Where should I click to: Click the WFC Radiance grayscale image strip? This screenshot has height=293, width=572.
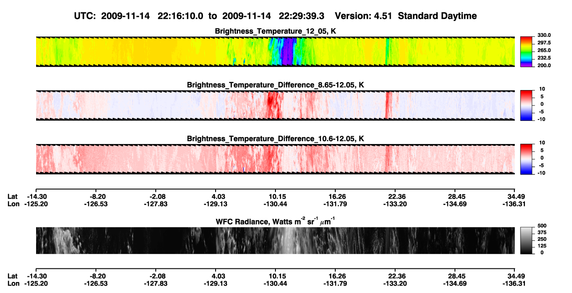(275, 241)
